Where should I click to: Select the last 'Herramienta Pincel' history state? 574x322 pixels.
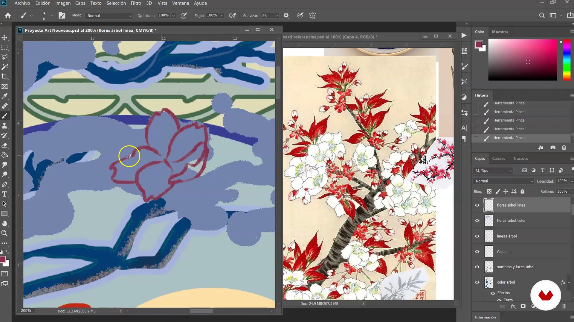(x=521, y=138)
